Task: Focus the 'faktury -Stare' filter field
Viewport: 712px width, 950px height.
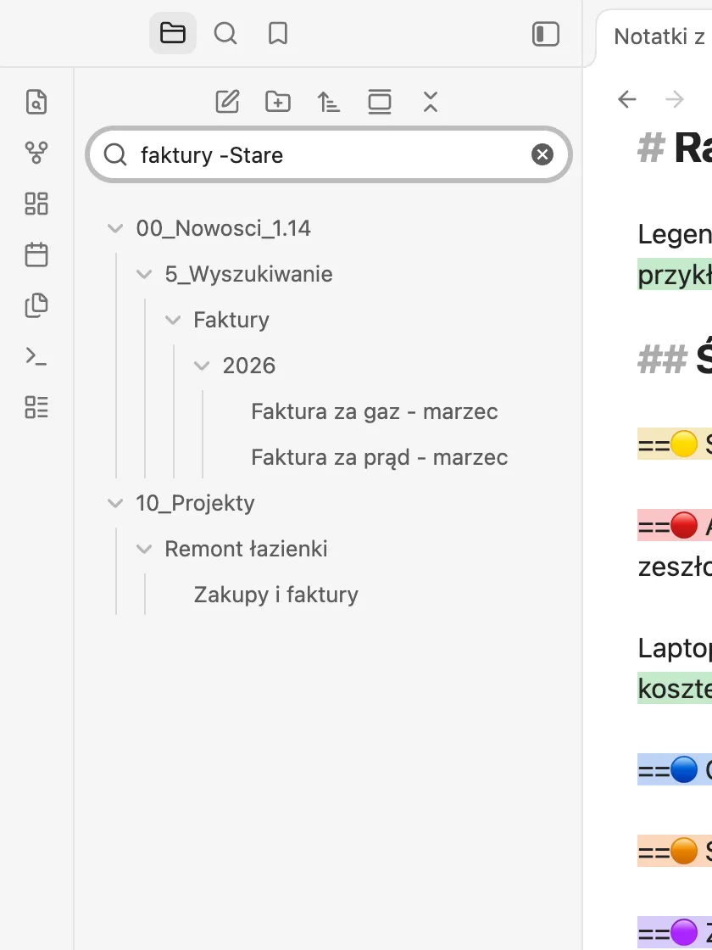Action: [329, 154]
